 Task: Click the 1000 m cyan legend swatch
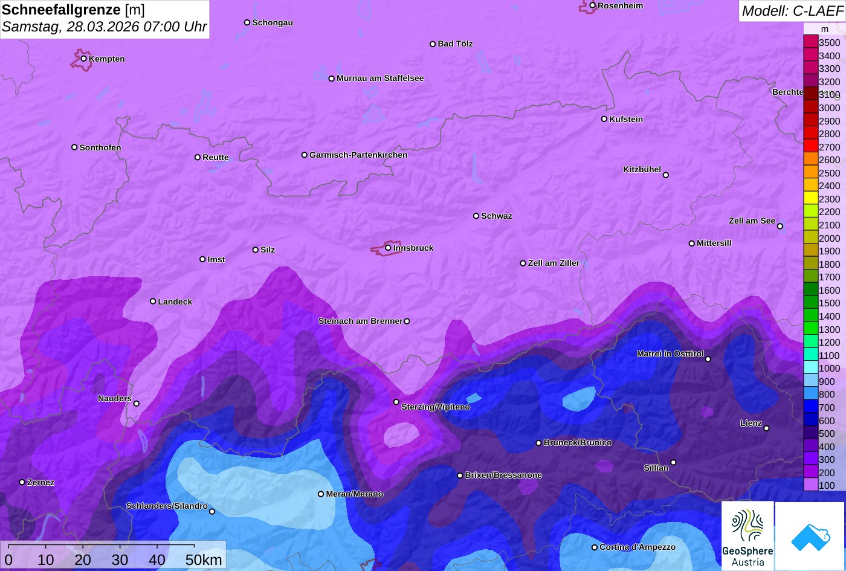(810, 367)
